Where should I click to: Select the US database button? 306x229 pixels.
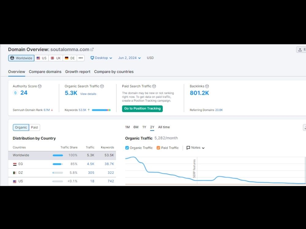click(x=41, y=58)
